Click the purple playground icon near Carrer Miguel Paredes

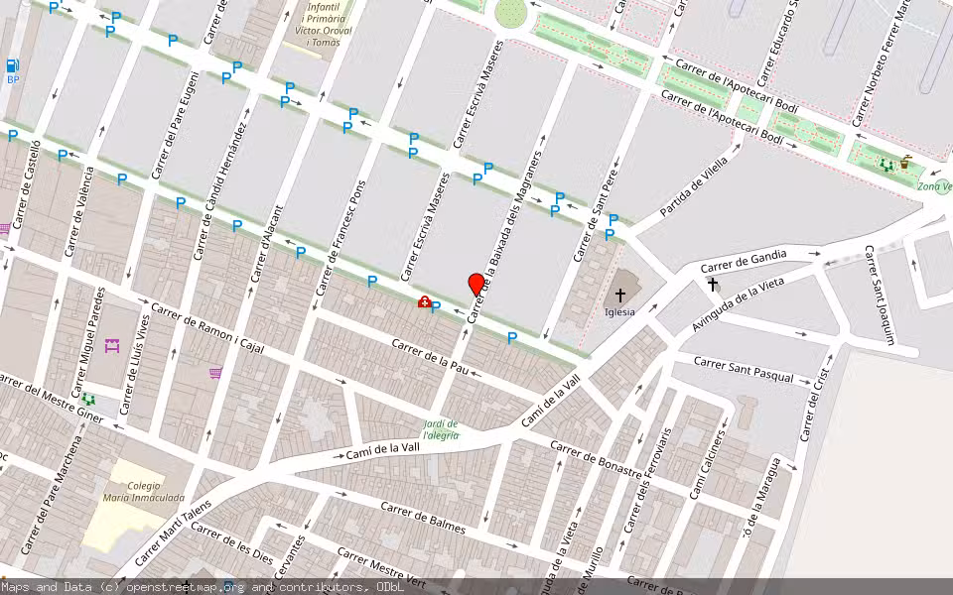[111, 346]
